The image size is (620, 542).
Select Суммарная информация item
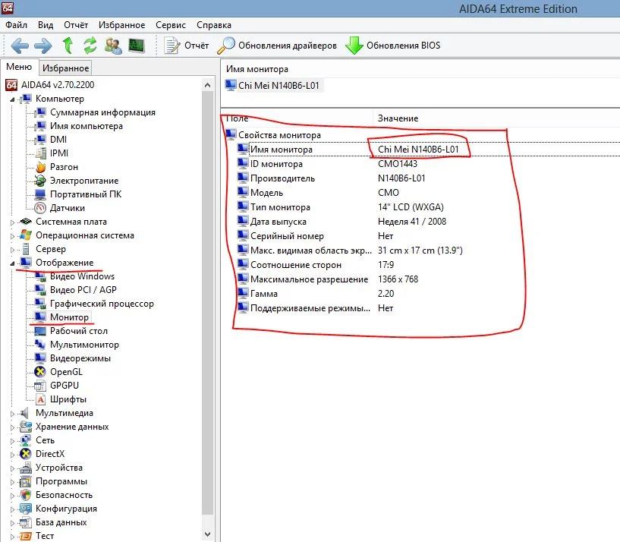[x=102, y=112]
